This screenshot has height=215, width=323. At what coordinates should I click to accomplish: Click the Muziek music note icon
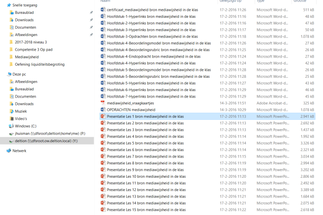[12, 111]
